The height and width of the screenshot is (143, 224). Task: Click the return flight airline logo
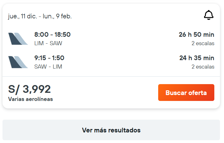click(18, 62)
